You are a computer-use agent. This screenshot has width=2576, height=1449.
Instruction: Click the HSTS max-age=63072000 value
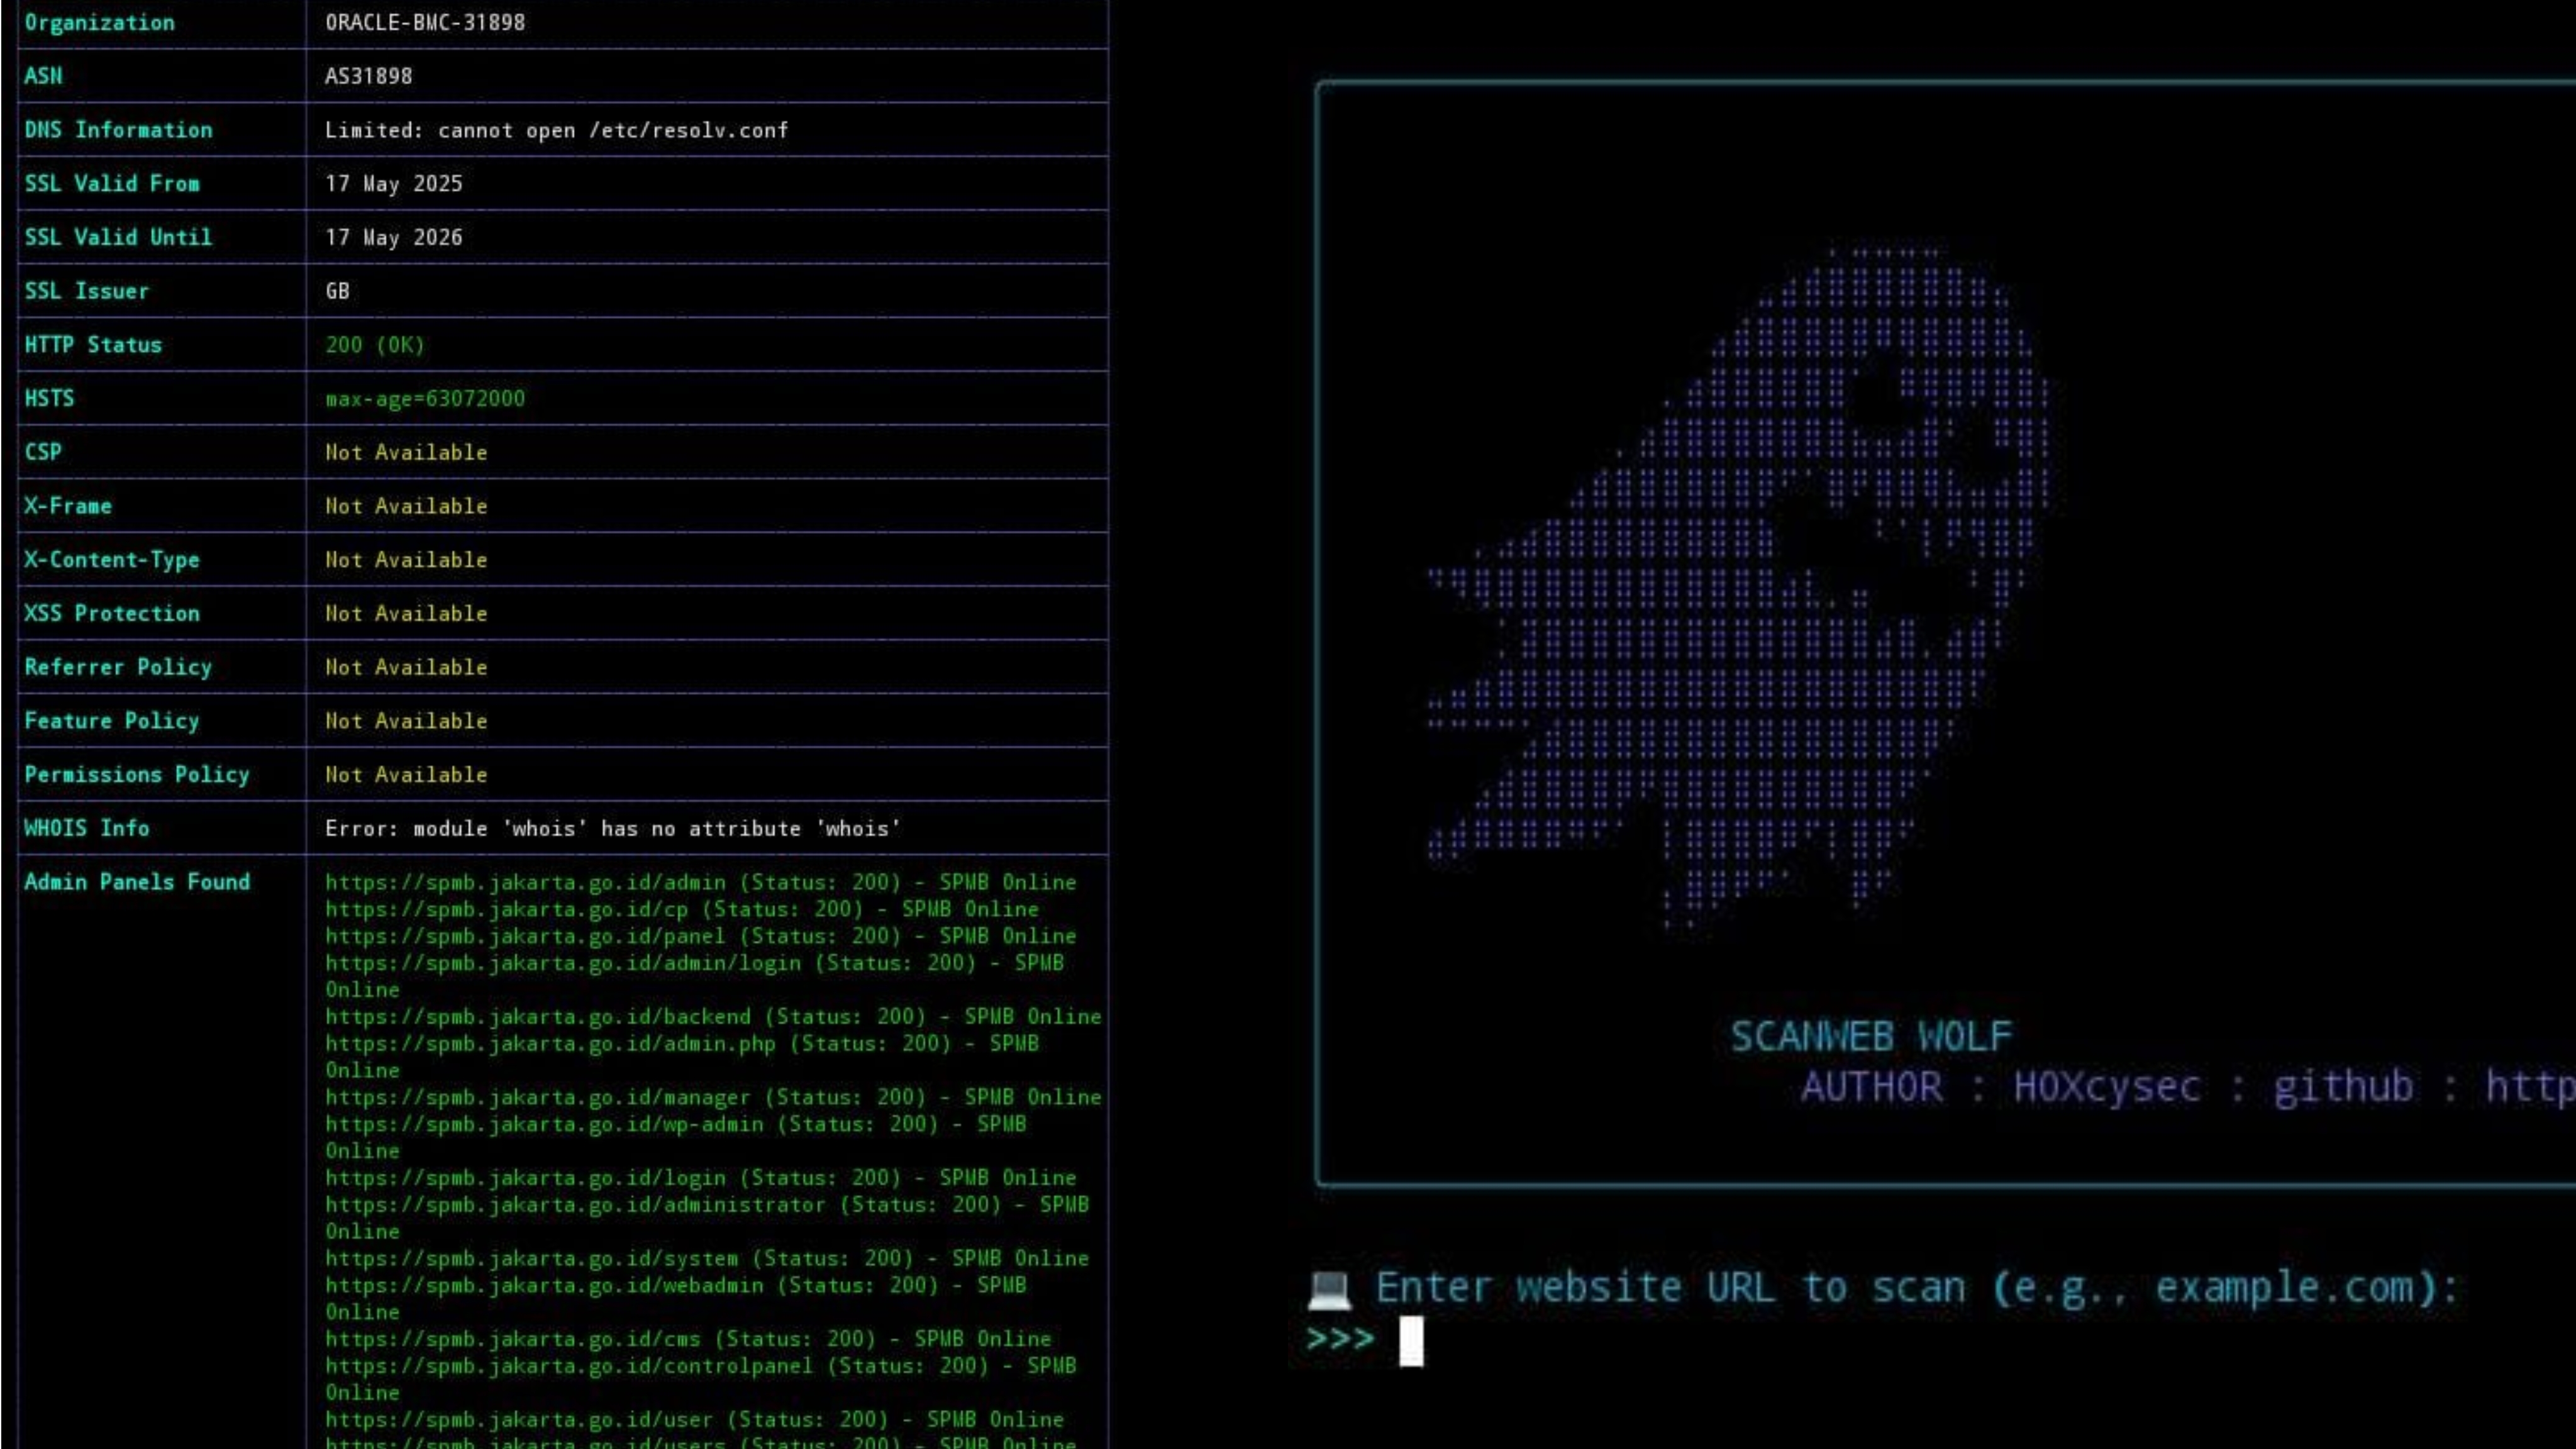point(425,399)
